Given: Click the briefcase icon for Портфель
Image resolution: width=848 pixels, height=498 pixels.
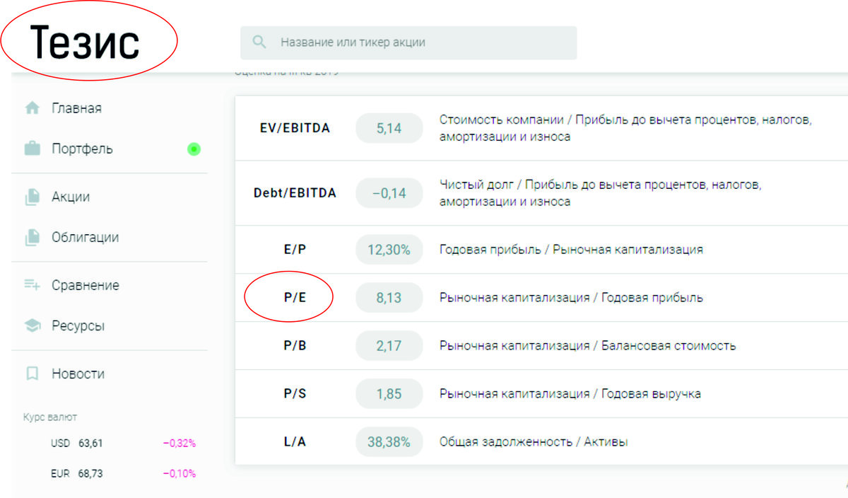Looking at the screenshot, I should pyautogui.click(x=32, y=149).
